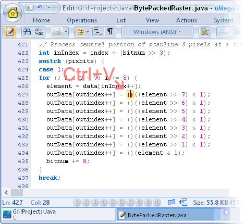This screenshot has width=245, height=224.
Task: Click line number 421 in the gutter
Action: [x=23, y=44]
